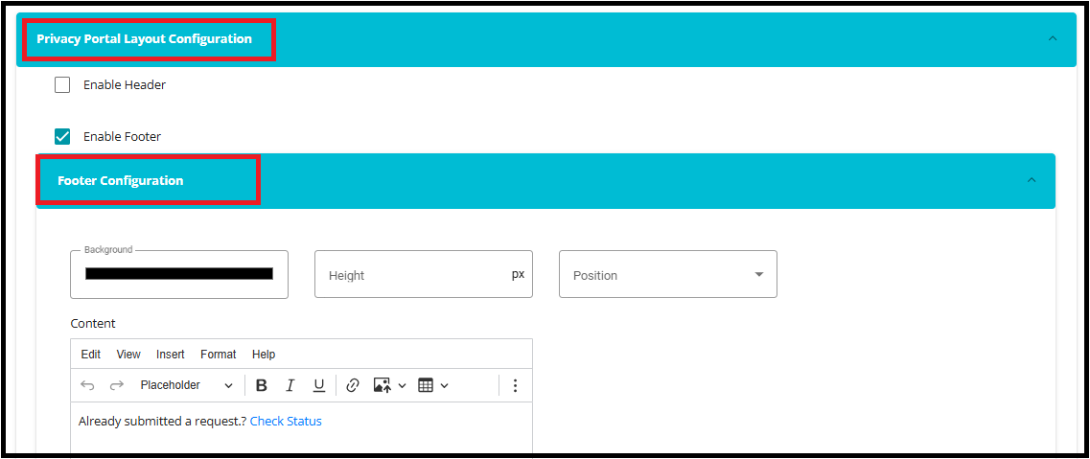
Task: Toggle Bold formatting in content editor
Action: 262,385
